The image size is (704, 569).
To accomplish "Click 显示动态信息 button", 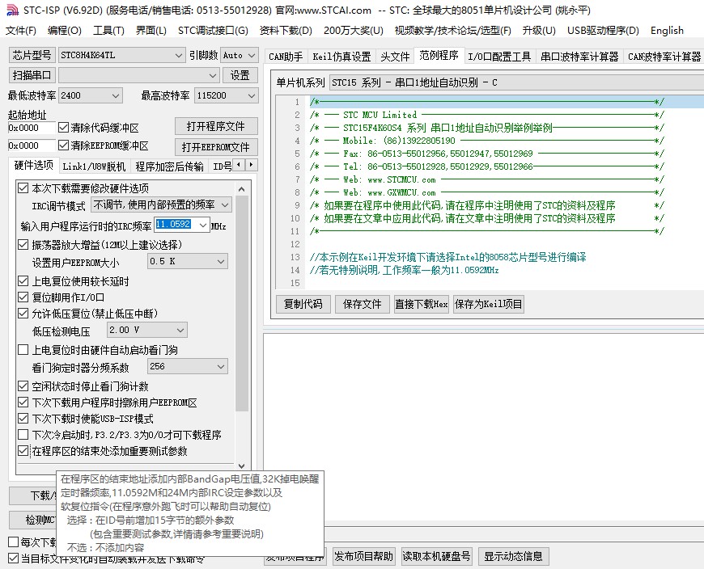I will pyautogui.click(x=513, y=556).
